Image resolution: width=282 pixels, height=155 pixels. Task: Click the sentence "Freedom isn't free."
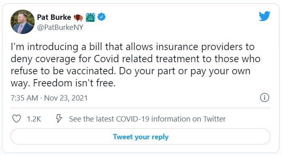[74, 83]
